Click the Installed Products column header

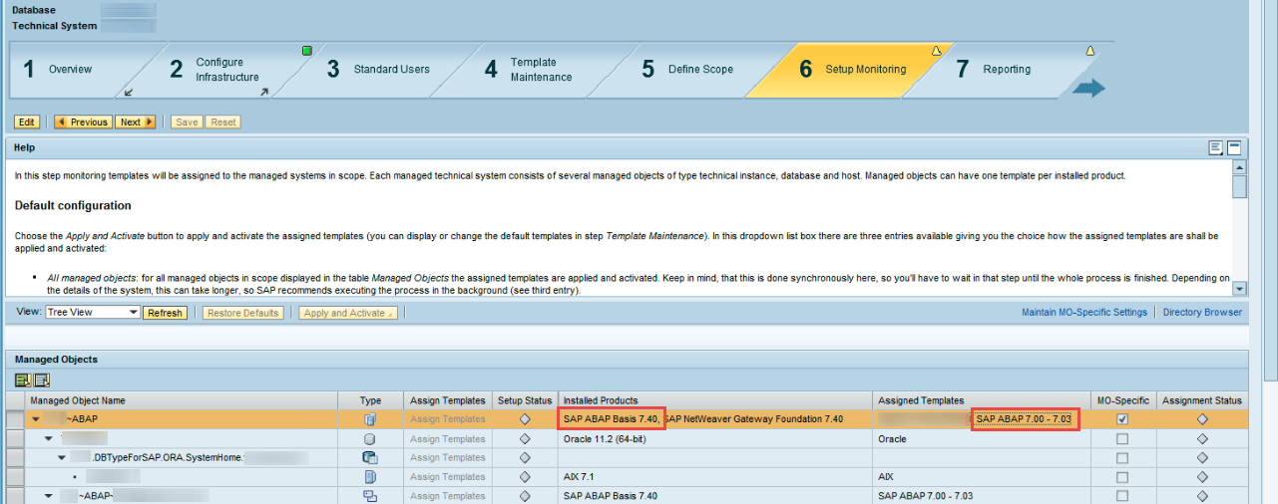[715, 400]
